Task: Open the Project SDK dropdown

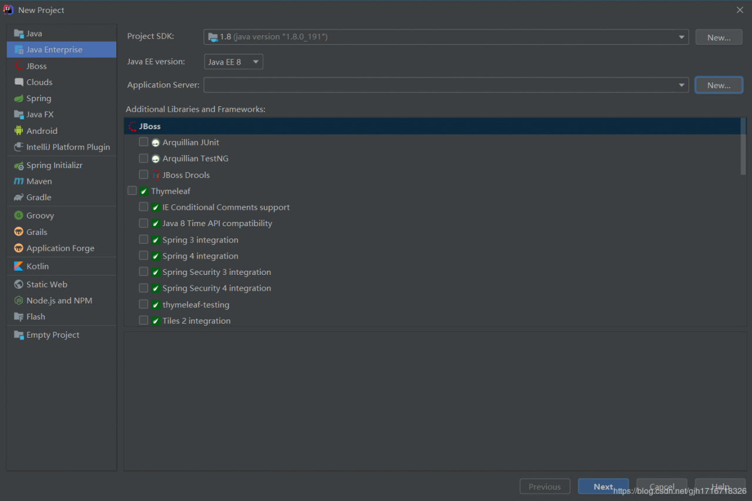Action: [x=446, y=37]
